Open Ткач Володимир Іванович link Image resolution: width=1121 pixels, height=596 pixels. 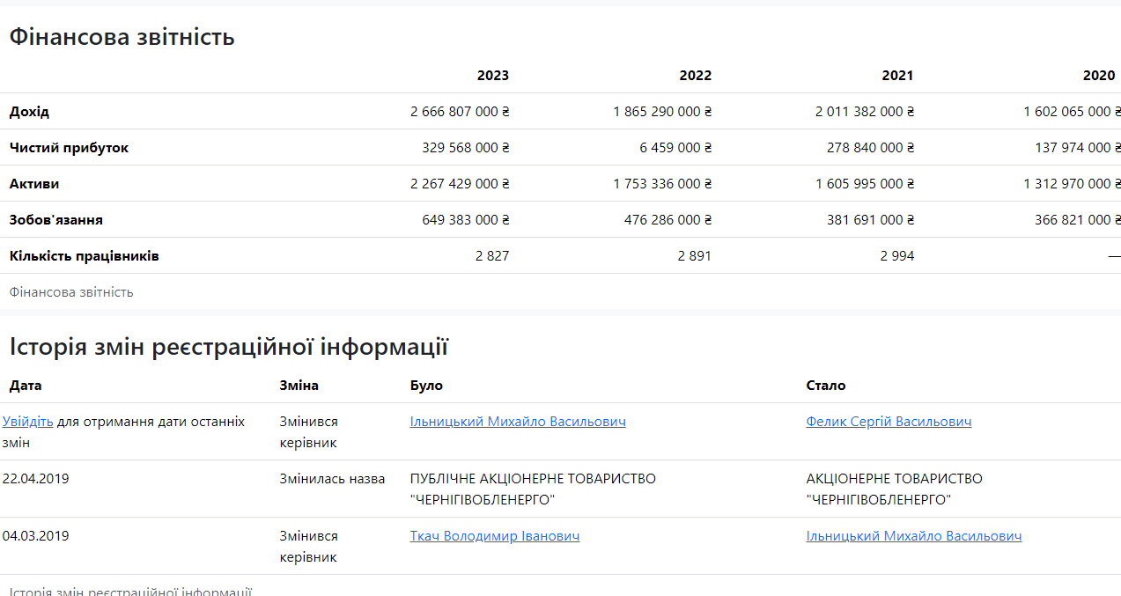pos(494,536)
